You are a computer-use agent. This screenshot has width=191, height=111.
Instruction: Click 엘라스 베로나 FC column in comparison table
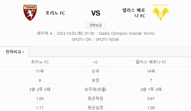(x=151, y=62)
